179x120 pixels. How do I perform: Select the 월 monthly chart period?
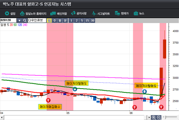(60, 21)
